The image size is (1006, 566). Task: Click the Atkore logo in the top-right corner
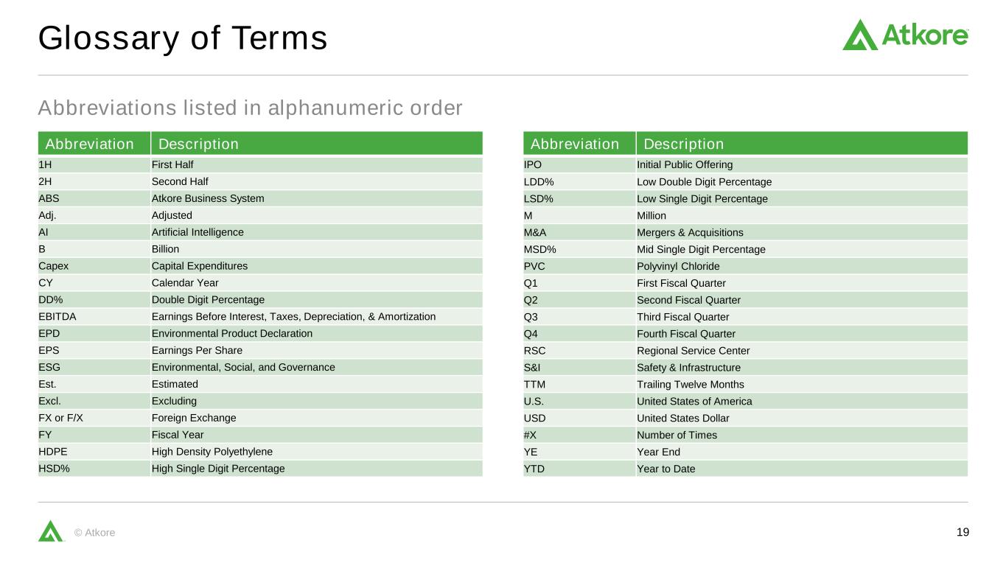click(905, 35)
